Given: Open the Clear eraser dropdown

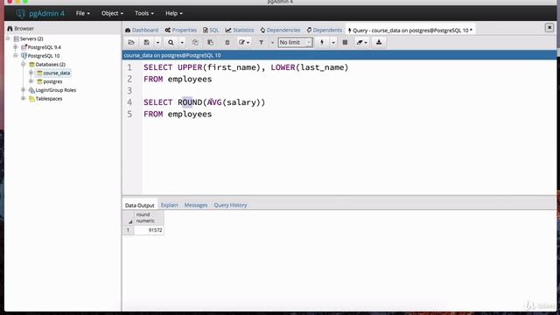Looking at the screenshot, I should pos(361,43).
